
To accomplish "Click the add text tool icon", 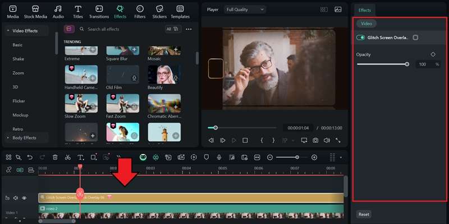I will point(81,157).
